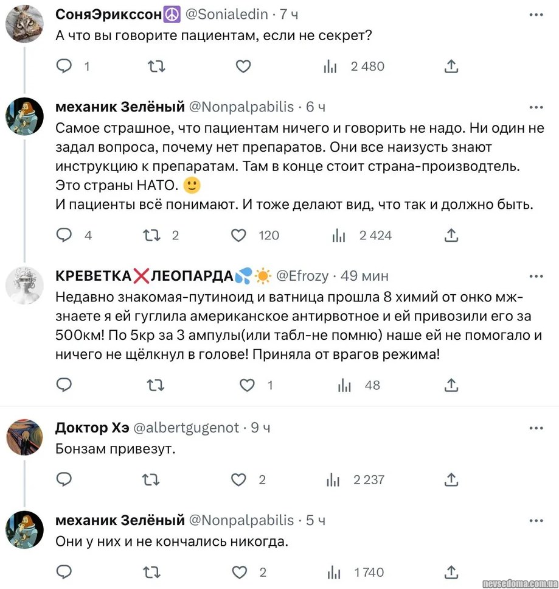Open @albertgugenot profile link
This screenshot has width=559, height=589.
186,428
